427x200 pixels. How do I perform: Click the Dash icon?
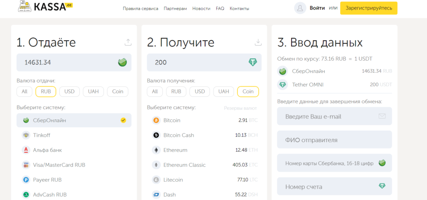(156, 195)
